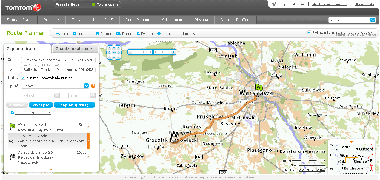Screen dimensions: 380x180
Task: Open the Legenda link
Action: point(84,34)
